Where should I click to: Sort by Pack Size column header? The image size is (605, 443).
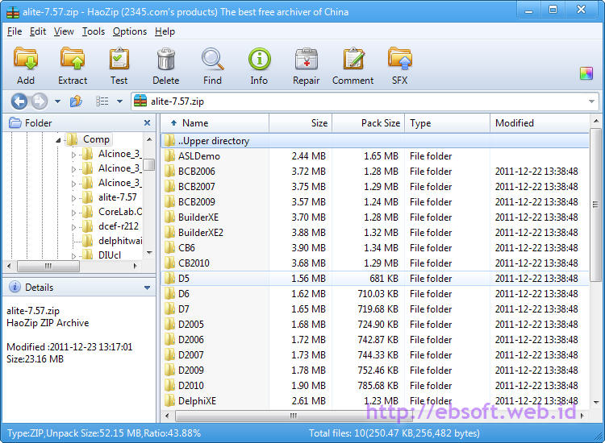click(369, 123)
